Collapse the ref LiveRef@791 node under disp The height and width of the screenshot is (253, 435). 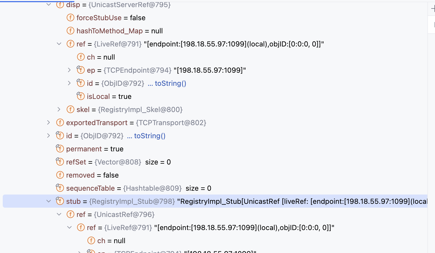(x=59, y=44)
